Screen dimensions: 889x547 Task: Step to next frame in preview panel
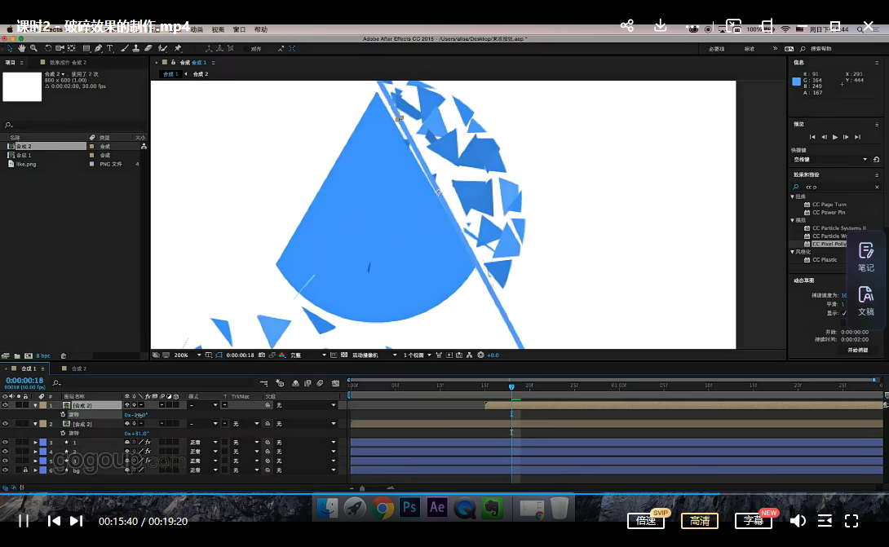(846, 137)
